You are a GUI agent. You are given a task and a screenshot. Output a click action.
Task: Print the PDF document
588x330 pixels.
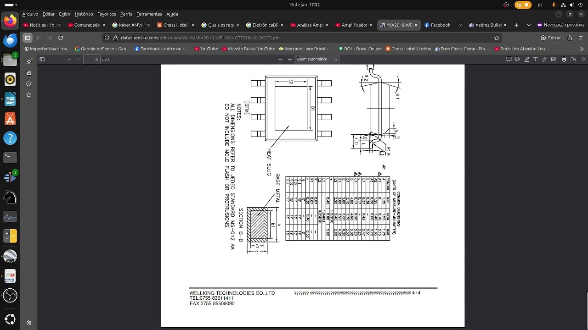[x=564, y=59]
